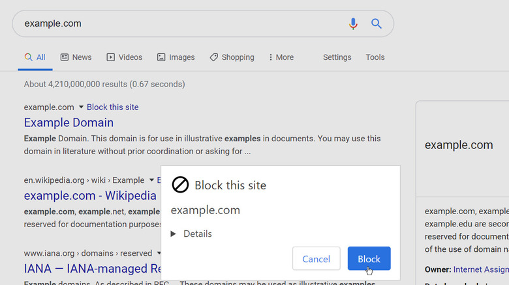Click the blue magnifier search icon
This screenshot has width=509, height=285.
(377, 23)
